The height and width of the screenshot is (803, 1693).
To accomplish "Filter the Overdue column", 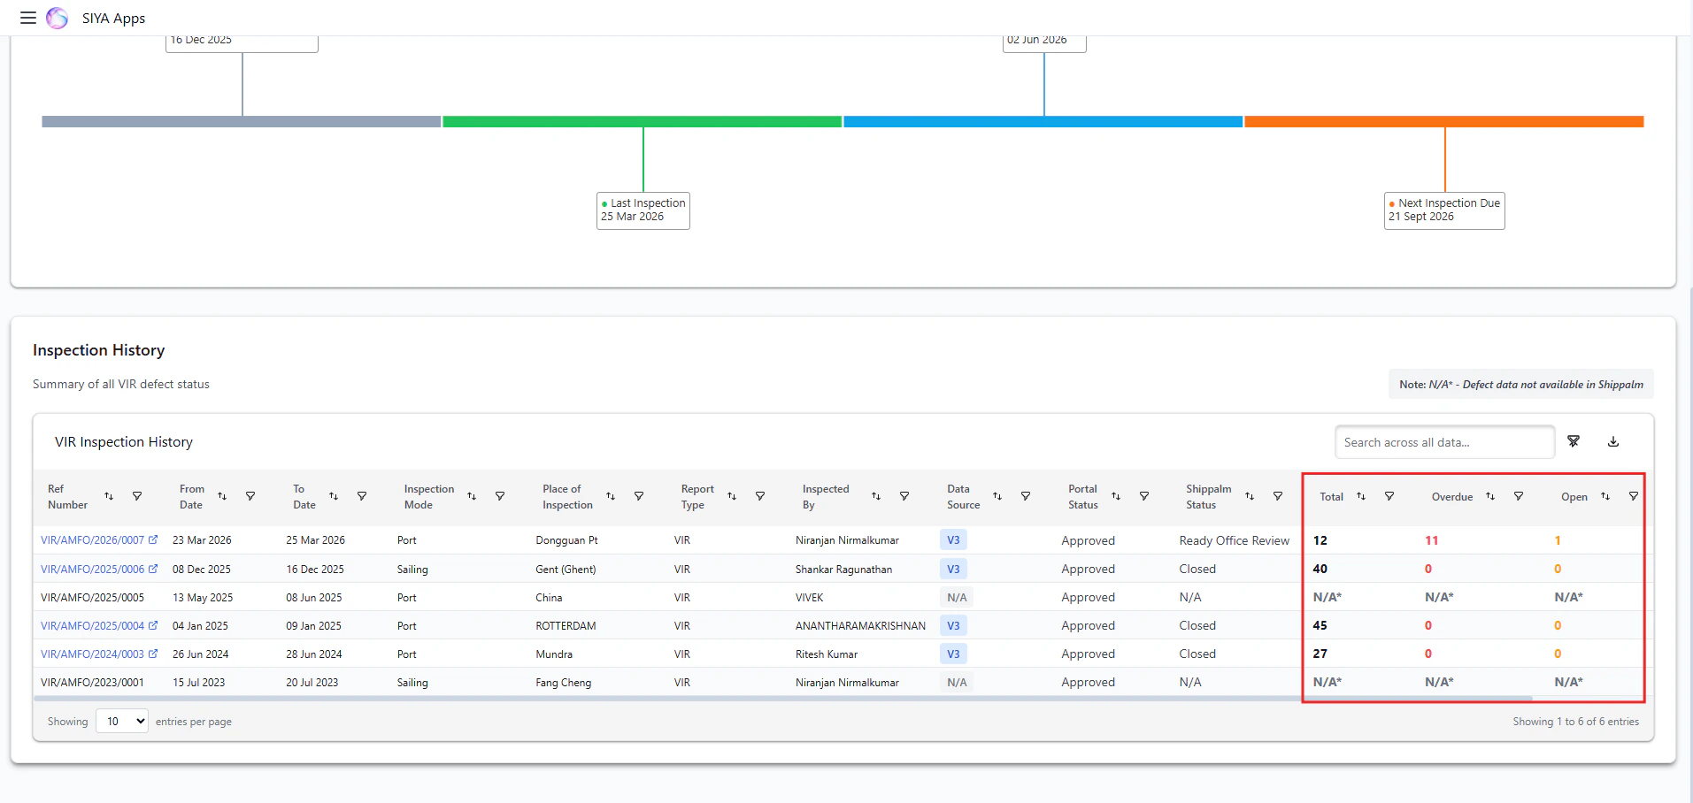I will coord(1519,496).
